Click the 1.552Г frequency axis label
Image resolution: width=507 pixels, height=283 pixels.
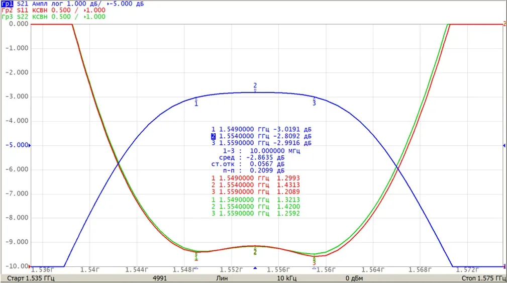[232, 269]
